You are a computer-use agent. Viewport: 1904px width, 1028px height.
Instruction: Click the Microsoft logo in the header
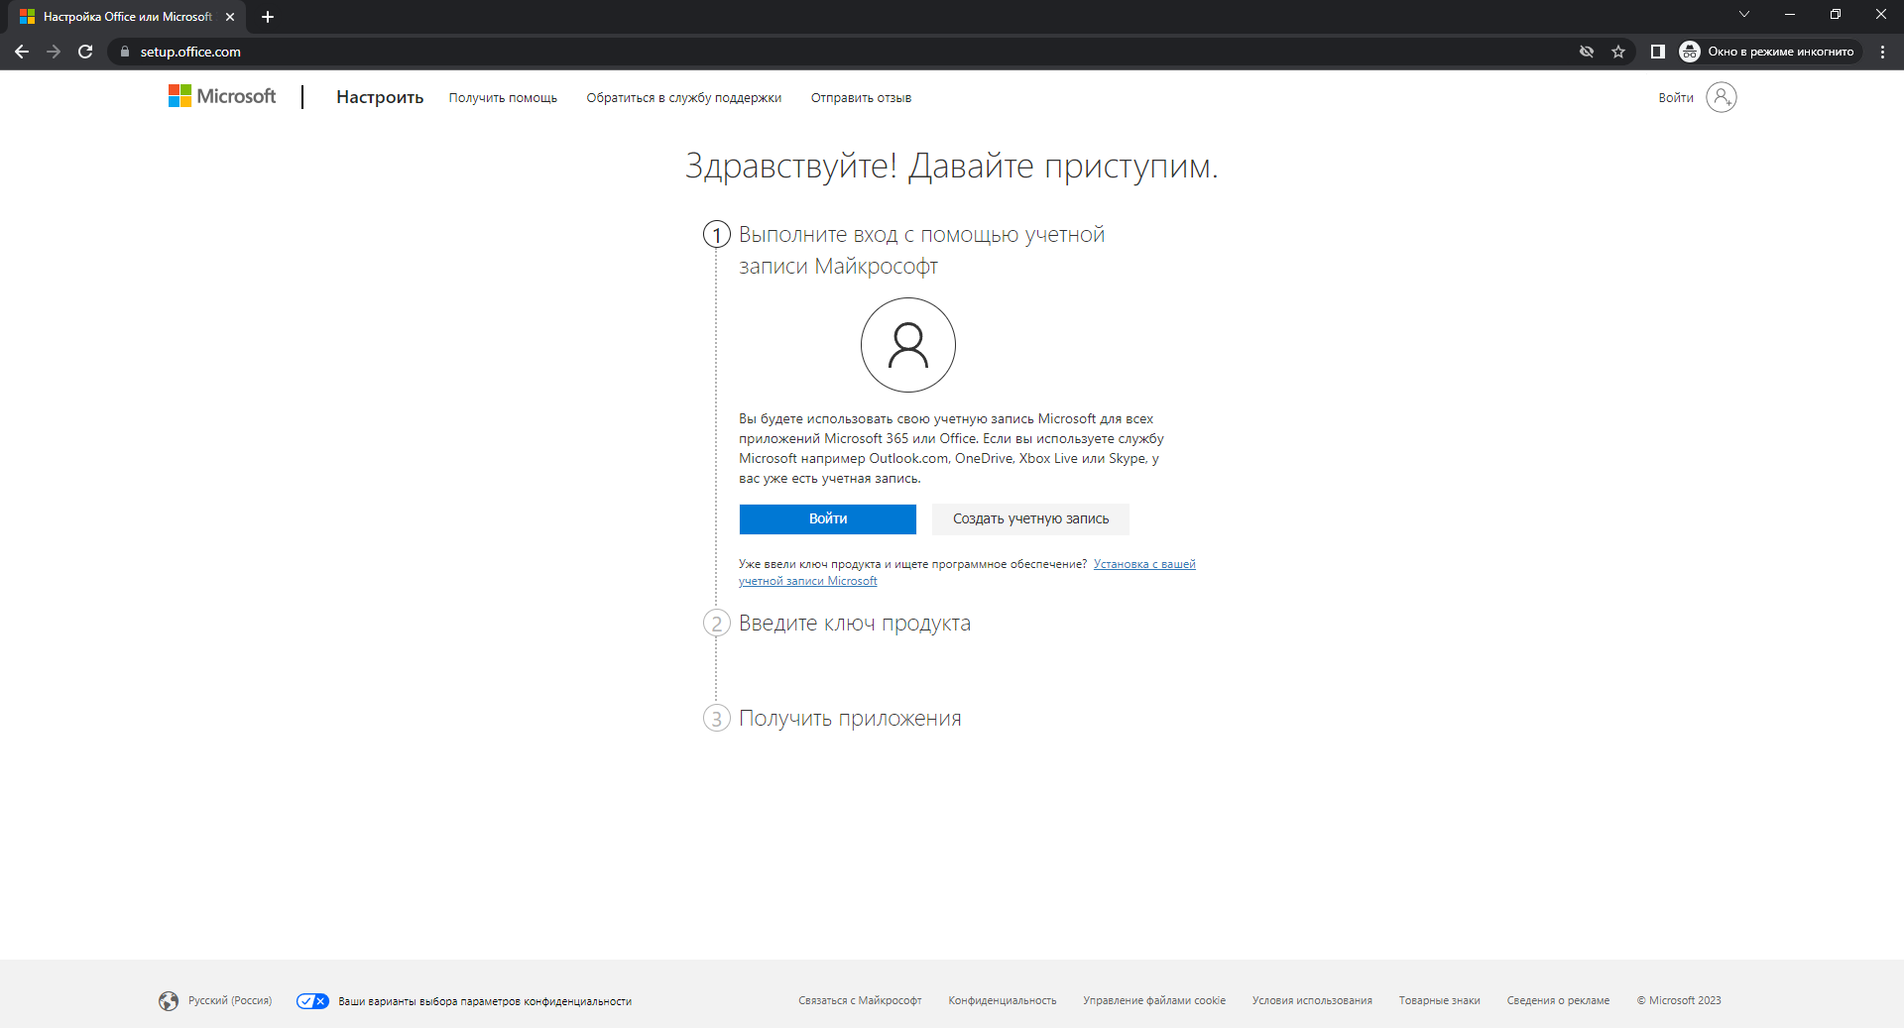[222, 96]
